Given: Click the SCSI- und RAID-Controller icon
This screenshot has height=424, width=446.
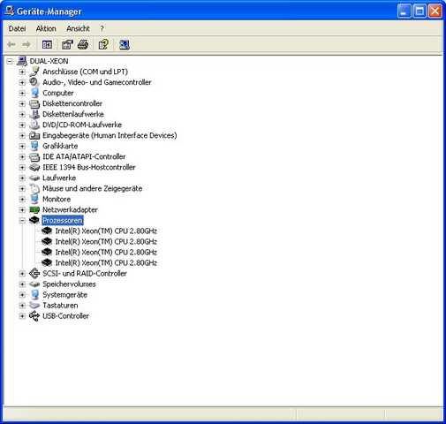Looking at the screenshot, I should point(34,274).
